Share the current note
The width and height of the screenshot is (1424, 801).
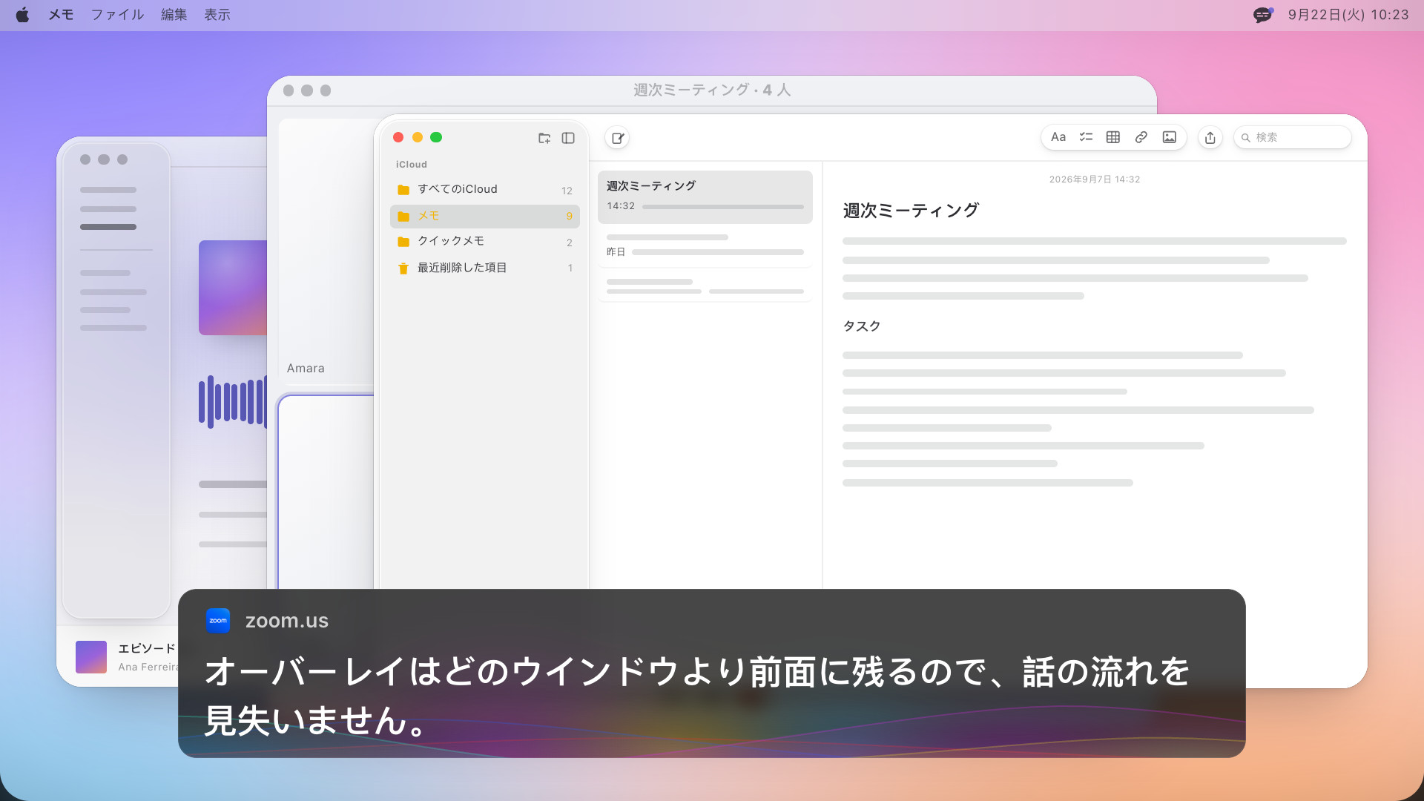1210,138
